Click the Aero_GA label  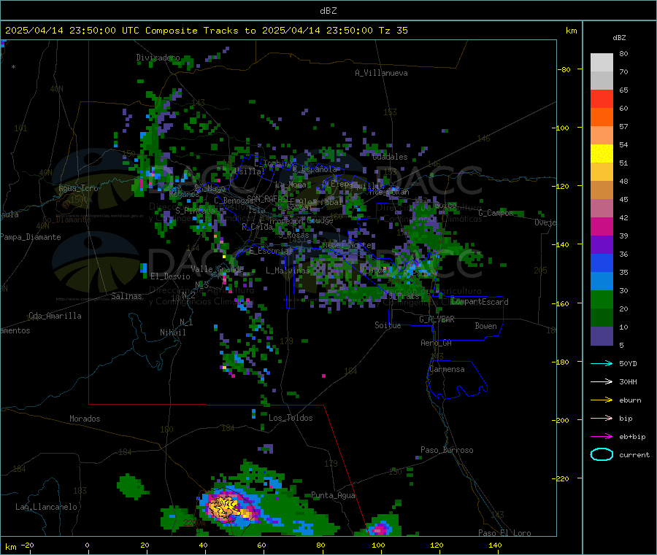click(x=437, y=343)
